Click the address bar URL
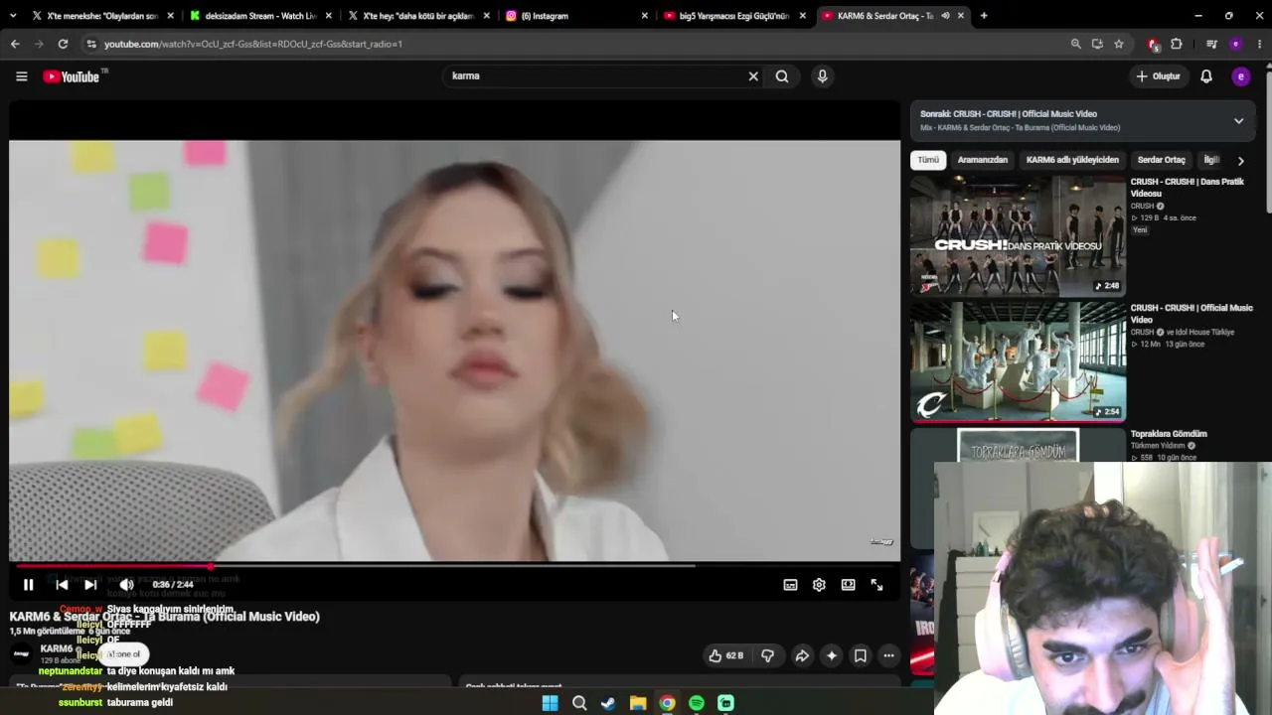Viewport: 1272px width, 715px height. click(x=253, y=44)
